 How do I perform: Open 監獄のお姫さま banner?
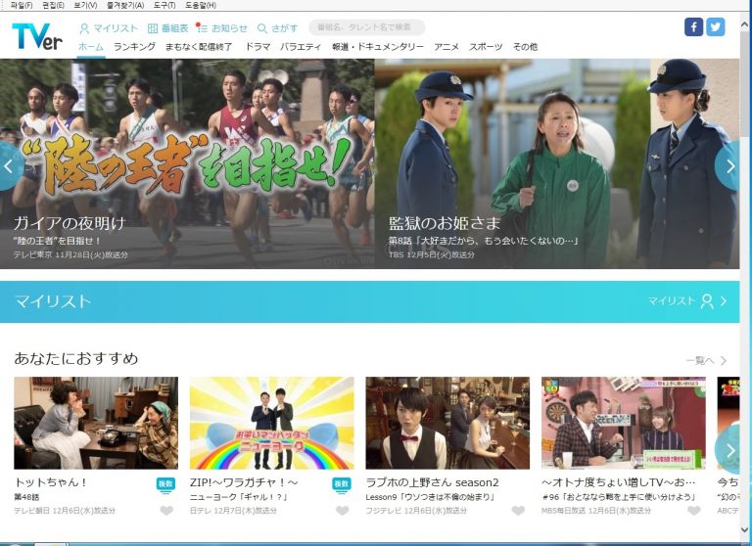(557, 163)
